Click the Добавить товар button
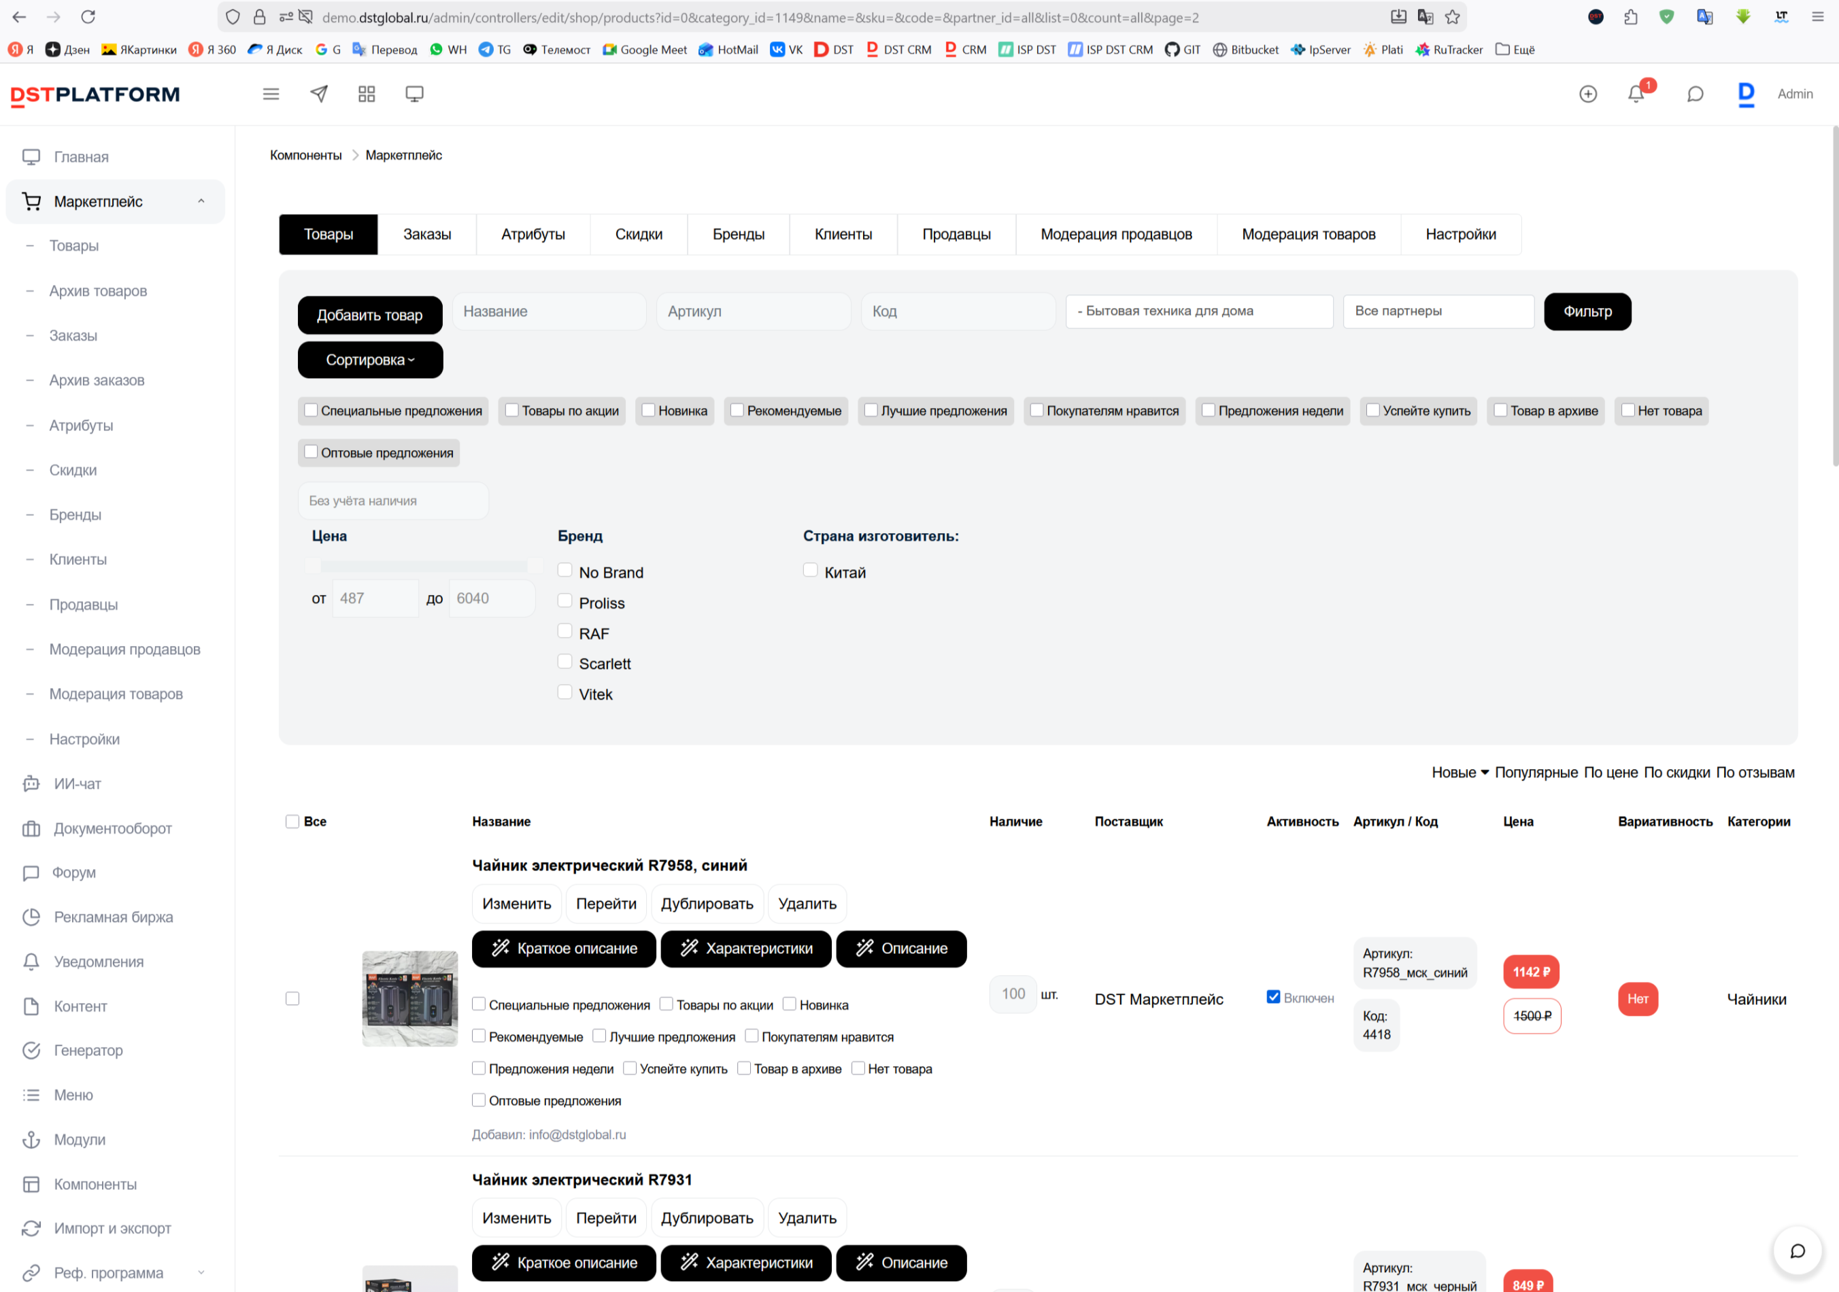This screenshot has height=1292, width=1839. 369,315
